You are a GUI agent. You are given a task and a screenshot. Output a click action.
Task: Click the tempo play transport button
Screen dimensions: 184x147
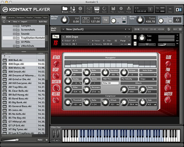tap(88, 22)
